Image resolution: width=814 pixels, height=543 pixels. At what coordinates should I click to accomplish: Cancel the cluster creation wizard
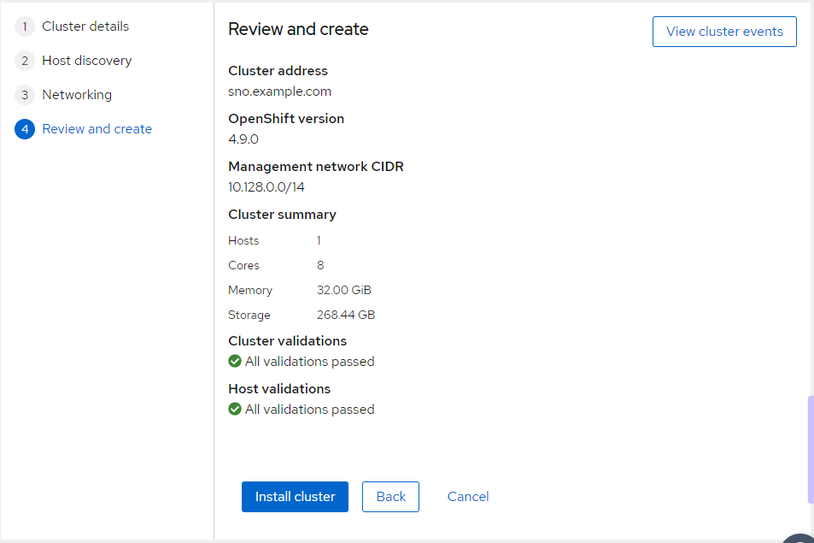[468, 497]
